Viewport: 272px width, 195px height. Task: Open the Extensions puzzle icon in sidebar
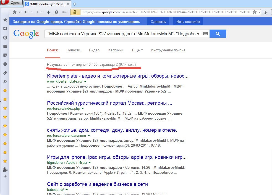pyautogui.click(x=5, y=170)
